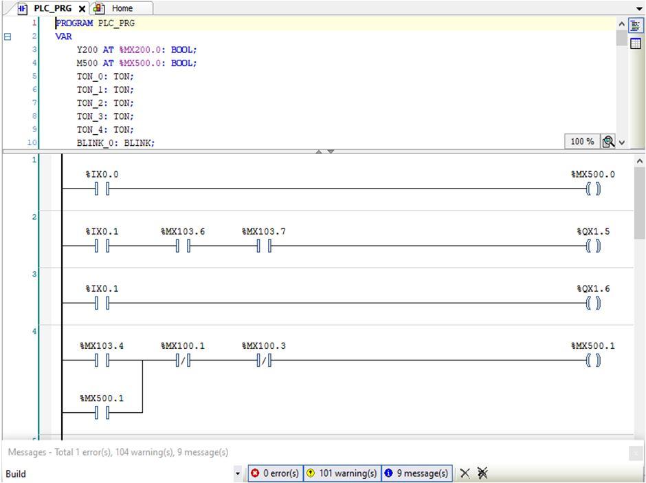Select network number 1 in the ladder margin
The image size is (646, 483).
pos(34,160)
